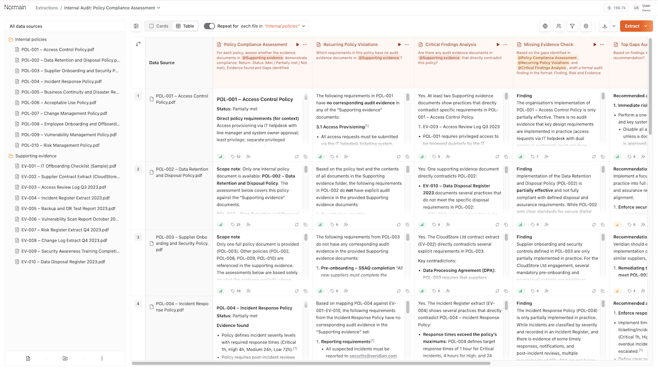Select All data sources heading
Screen dimensions: 658x370
pyautogui.click(x=26, y=26)
